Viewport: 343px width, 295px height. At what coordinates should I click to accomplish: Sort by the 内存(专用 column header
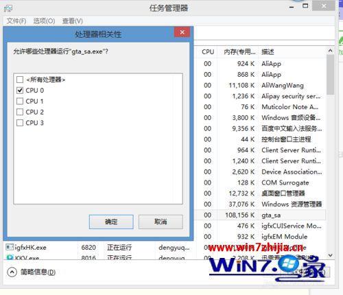[239, 52]
